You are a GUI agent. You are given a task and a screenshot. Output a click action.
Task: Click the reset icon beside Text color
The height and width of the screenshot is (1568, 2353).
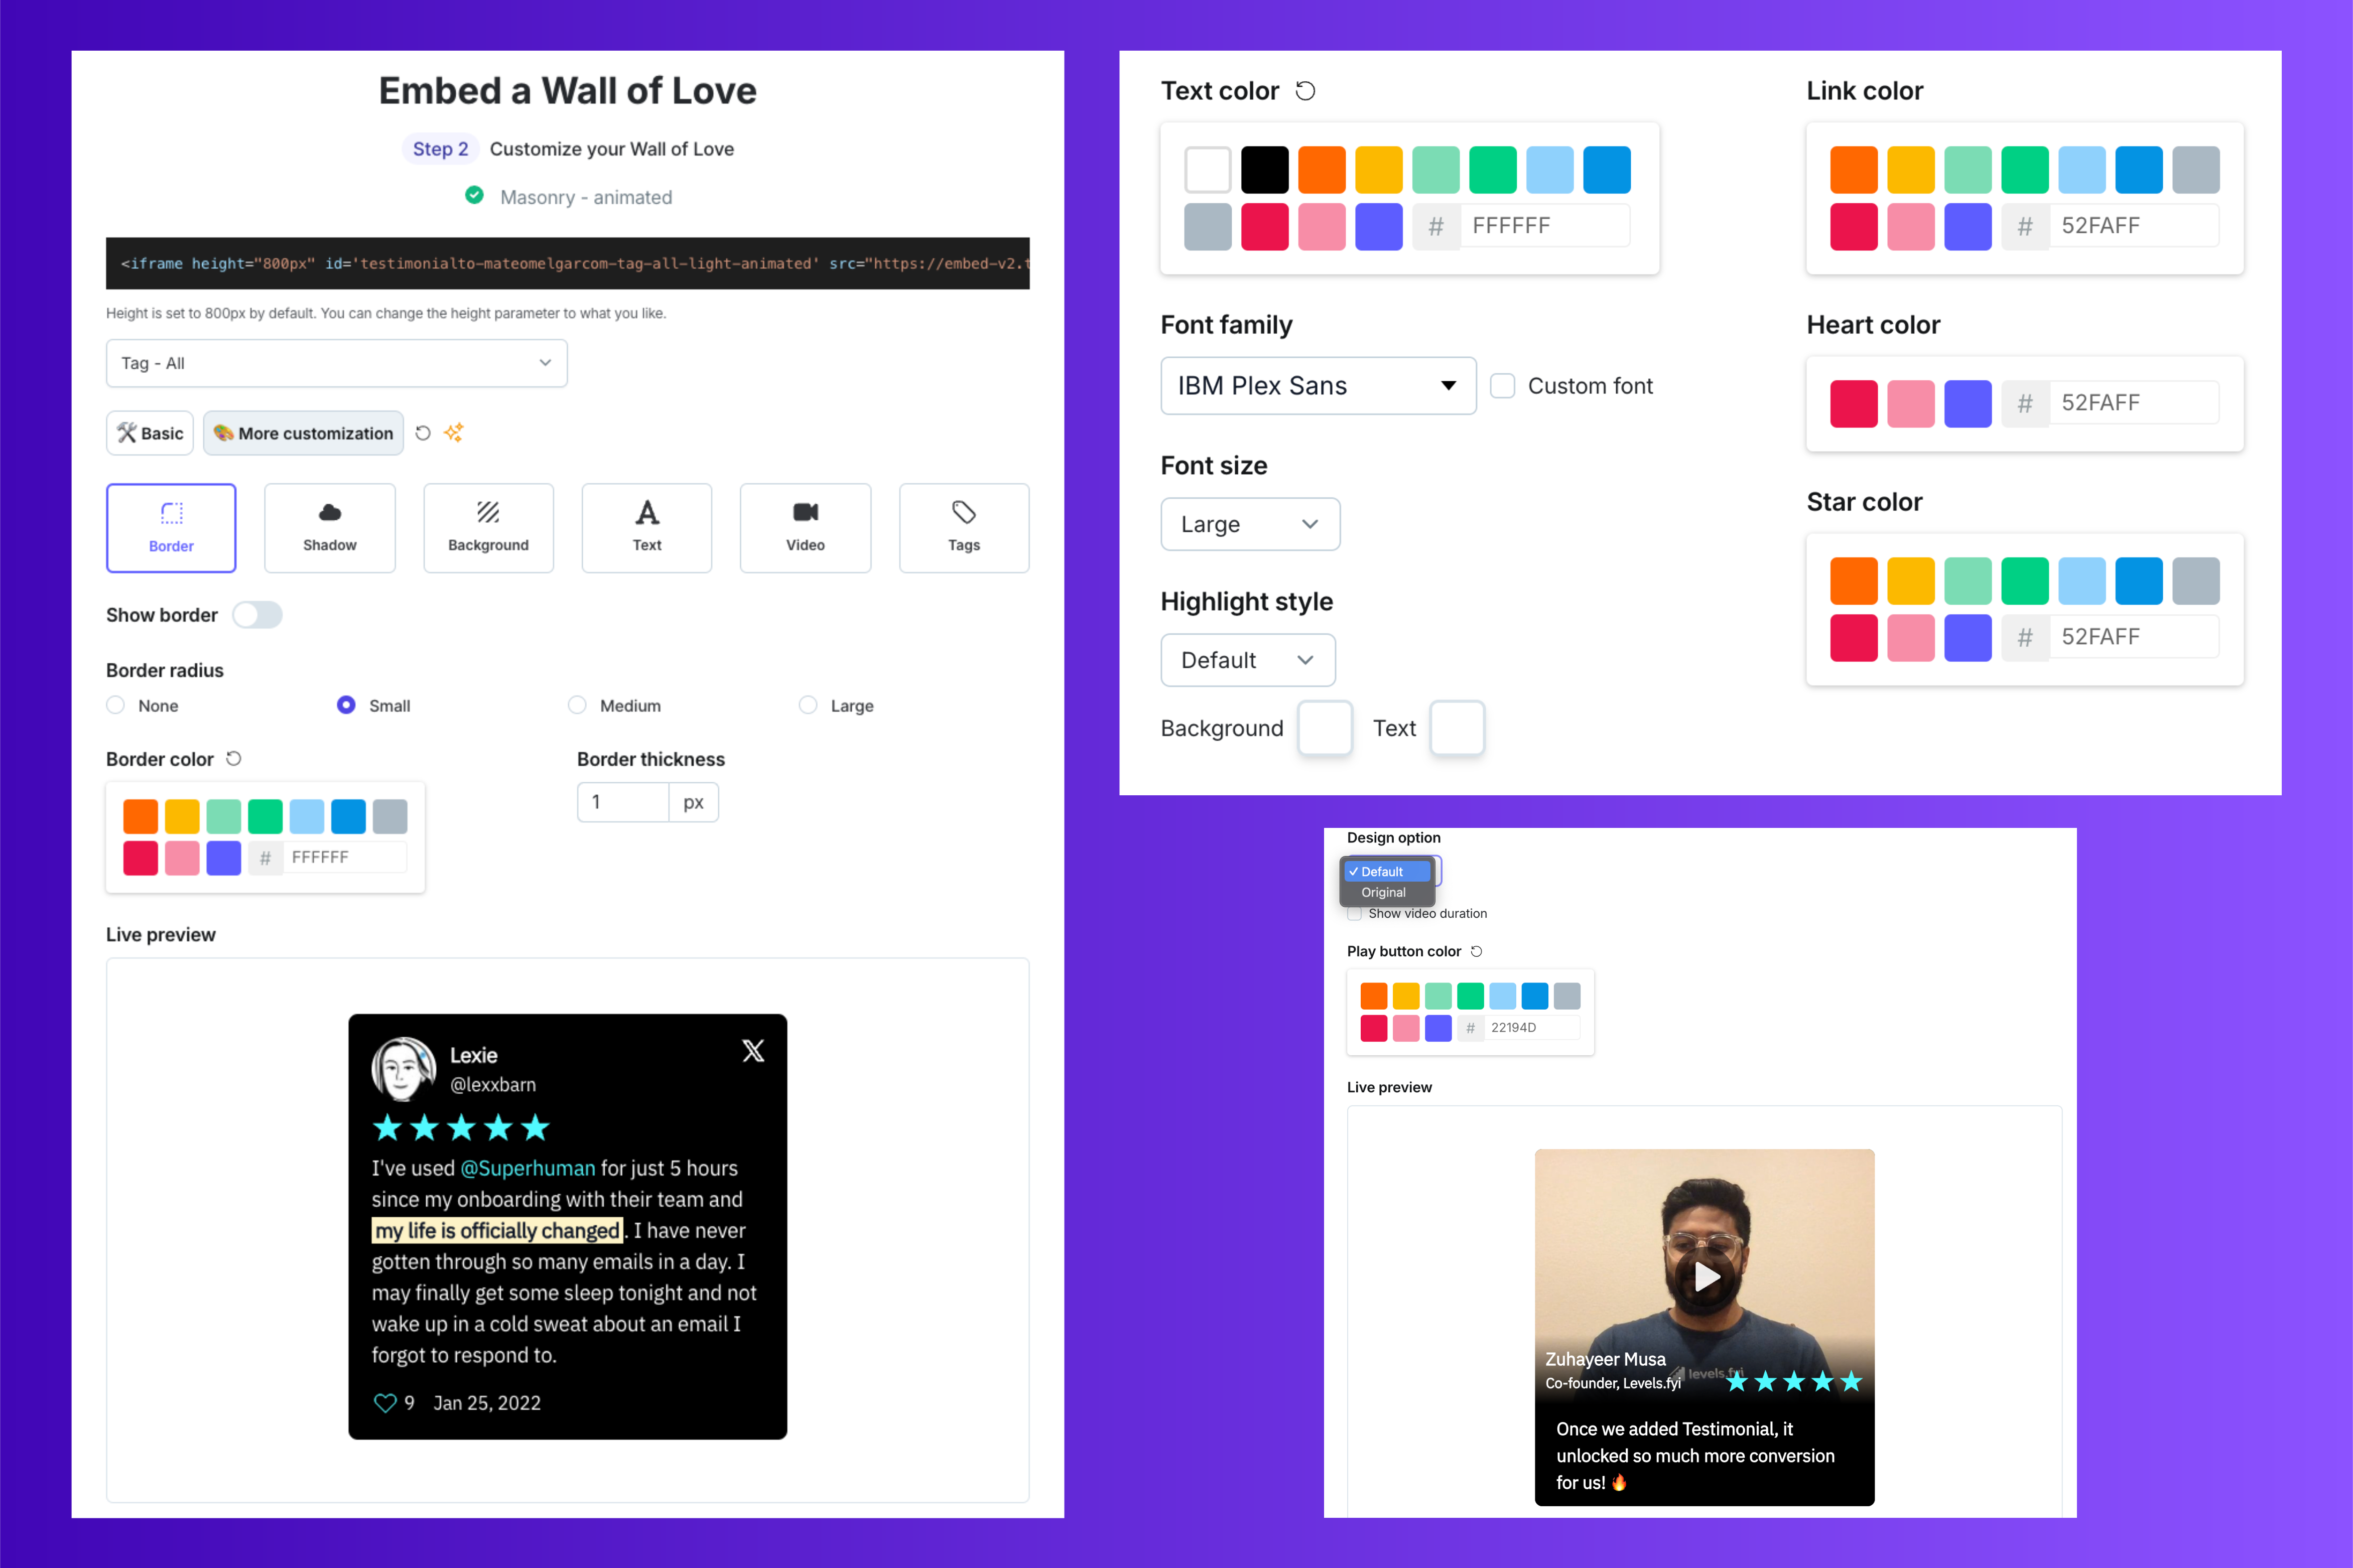point(1305,91)
